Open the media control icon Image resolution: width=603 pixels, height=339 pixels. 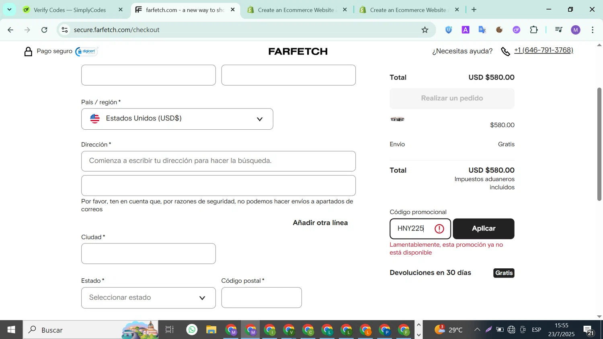[x=559, y=30]
